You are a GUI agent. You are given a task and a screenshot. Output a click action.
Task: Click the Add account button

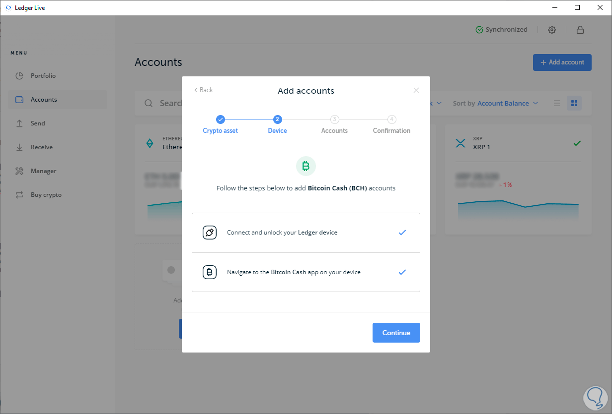[x=562, y=62]
